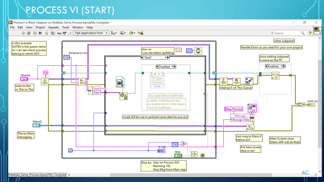Click the timeout constant 100

click(x=66, y=57)
